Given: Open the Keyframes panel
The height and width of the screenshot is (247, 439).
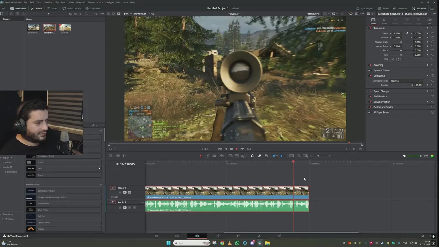Looking at the screenshot, I should pos(93,8).
